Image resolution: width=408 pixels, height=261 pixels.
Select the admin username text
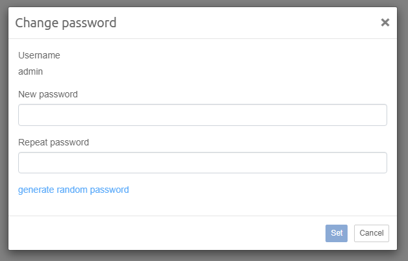point(31,72)
